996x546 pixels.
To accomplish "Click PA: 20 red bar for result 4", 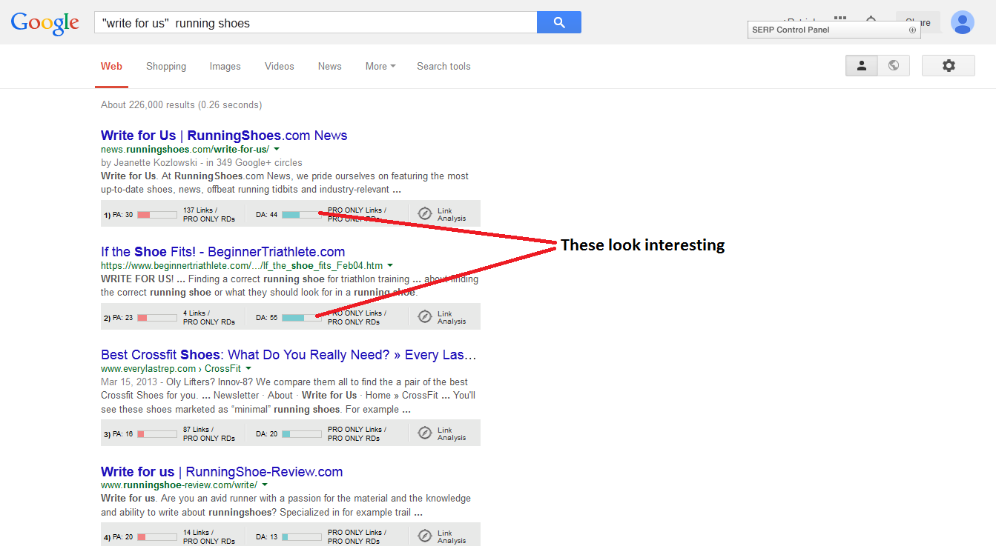I will click(x=157, y=537).
